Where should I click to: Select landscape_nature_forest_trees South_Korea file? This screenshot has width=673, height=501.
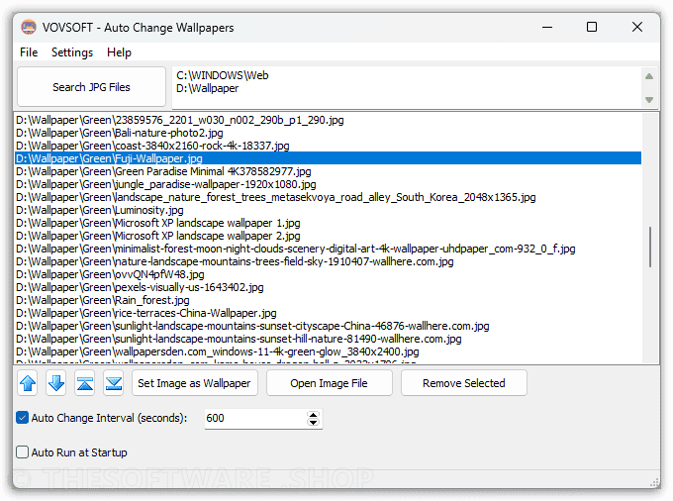point(329,197)
